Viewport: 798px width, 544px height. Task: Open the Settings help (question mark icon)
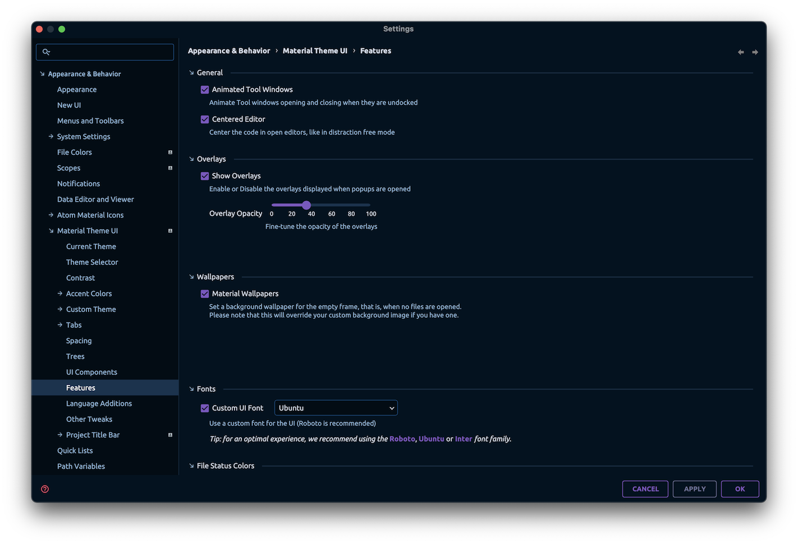(x=44, y=488)
